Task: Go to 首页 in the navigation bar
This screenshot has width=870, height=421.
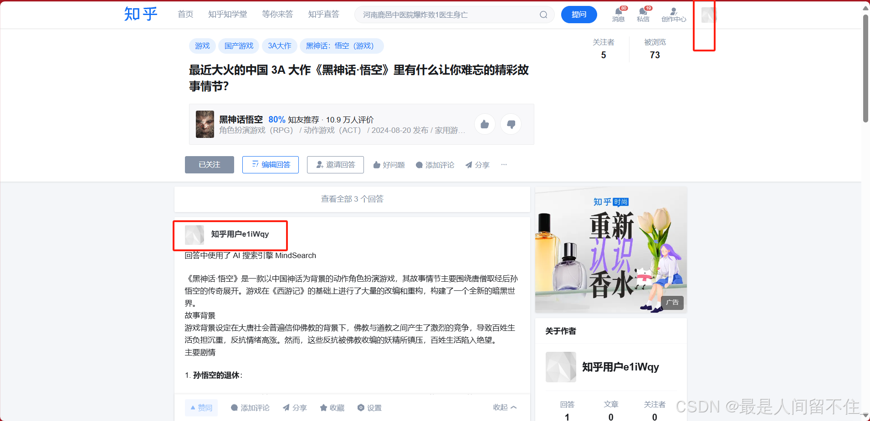Action: pyautogui.click(x=185, y=14)
